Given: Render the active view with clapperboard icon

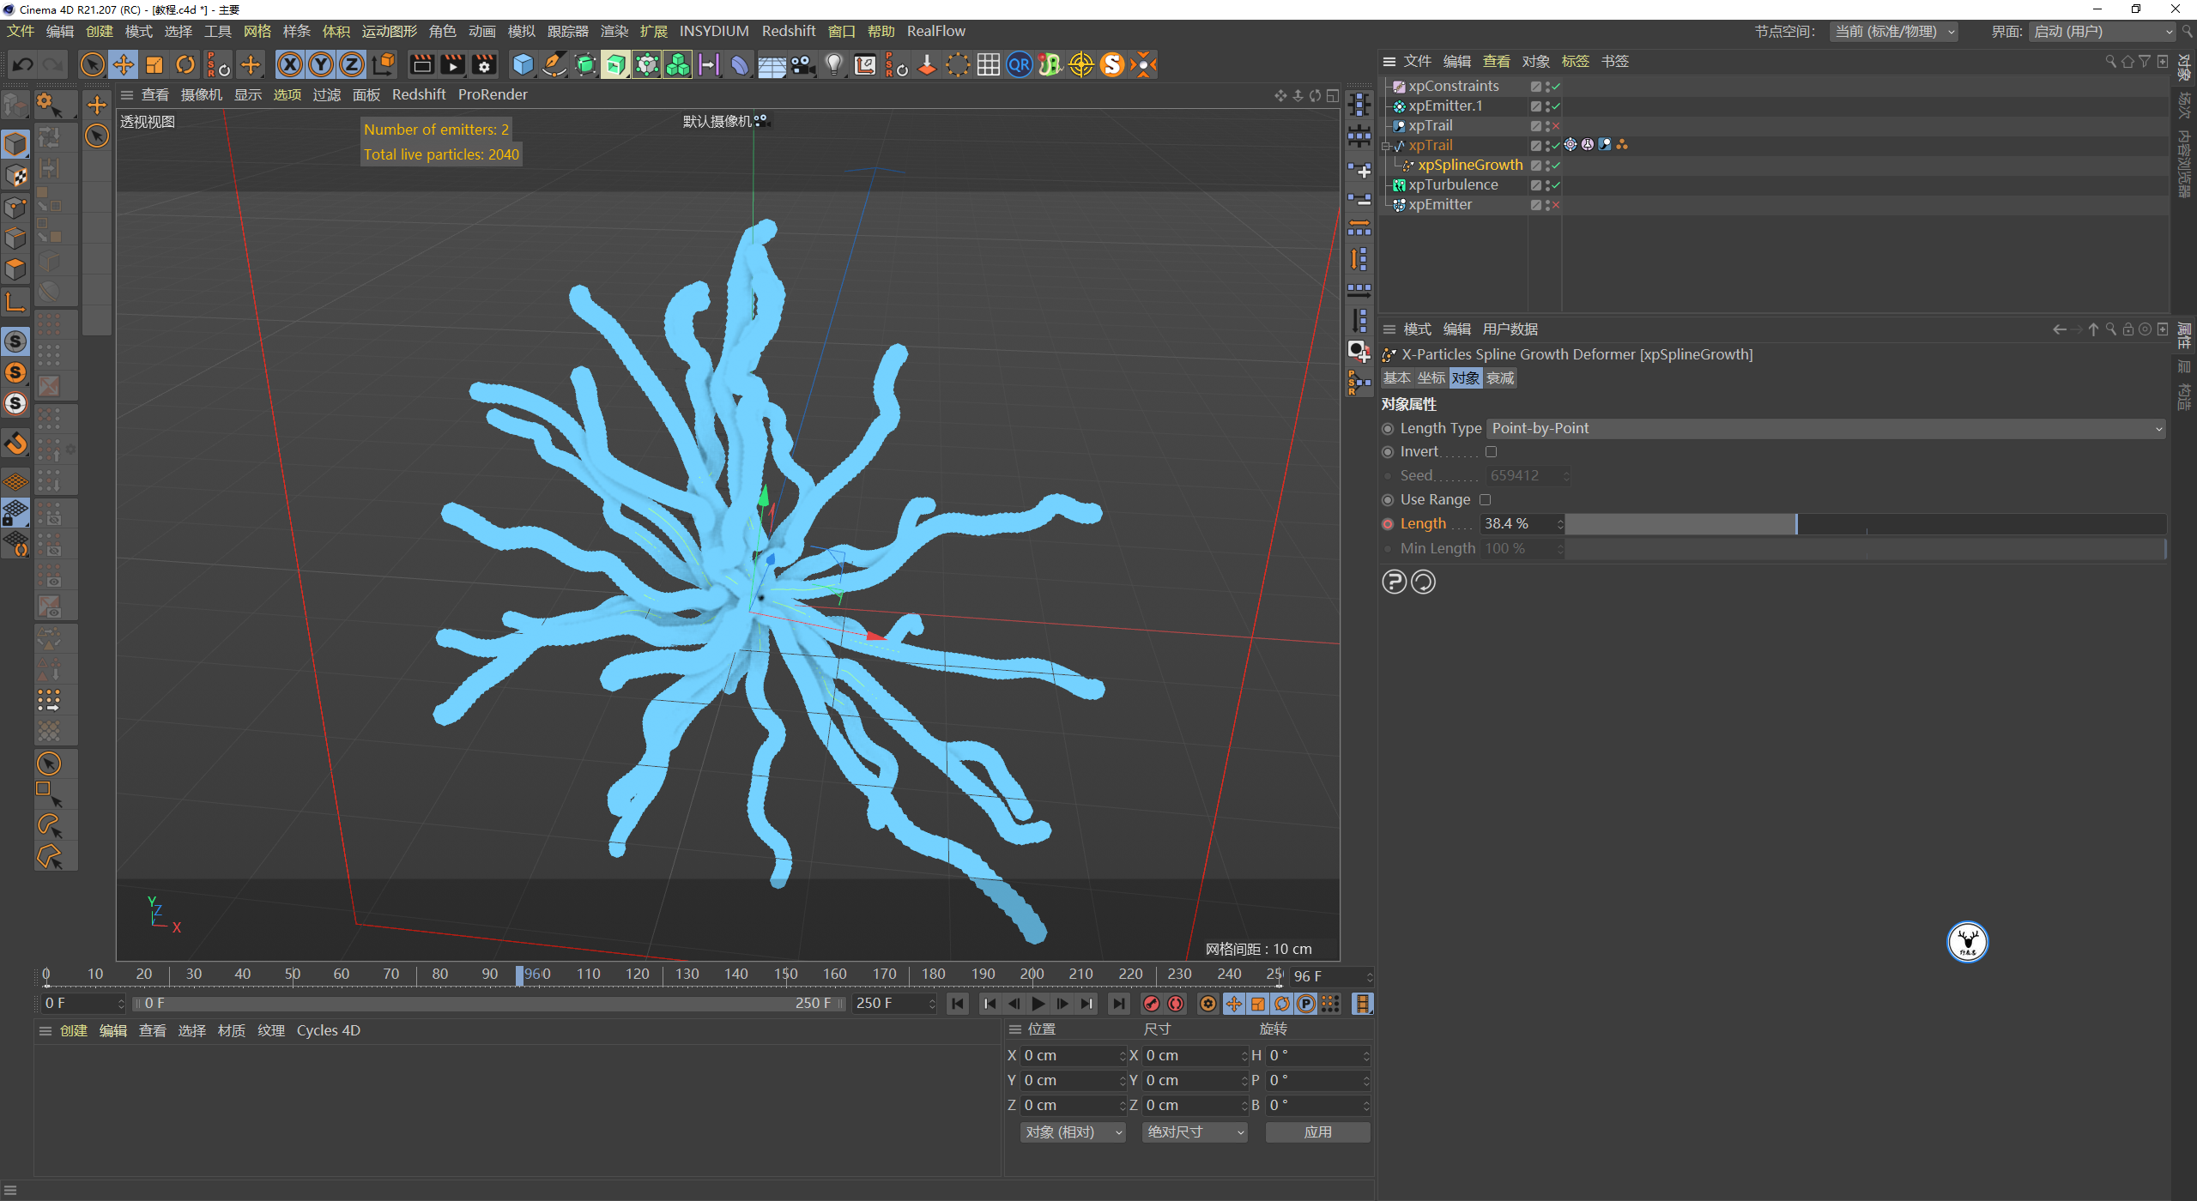Looking at the screenshot, I should 421,64.
